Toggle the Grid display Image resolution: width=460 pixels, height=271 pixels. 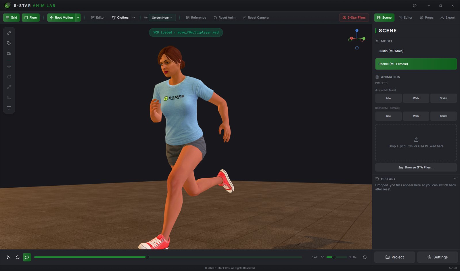[x=11, y=18]
